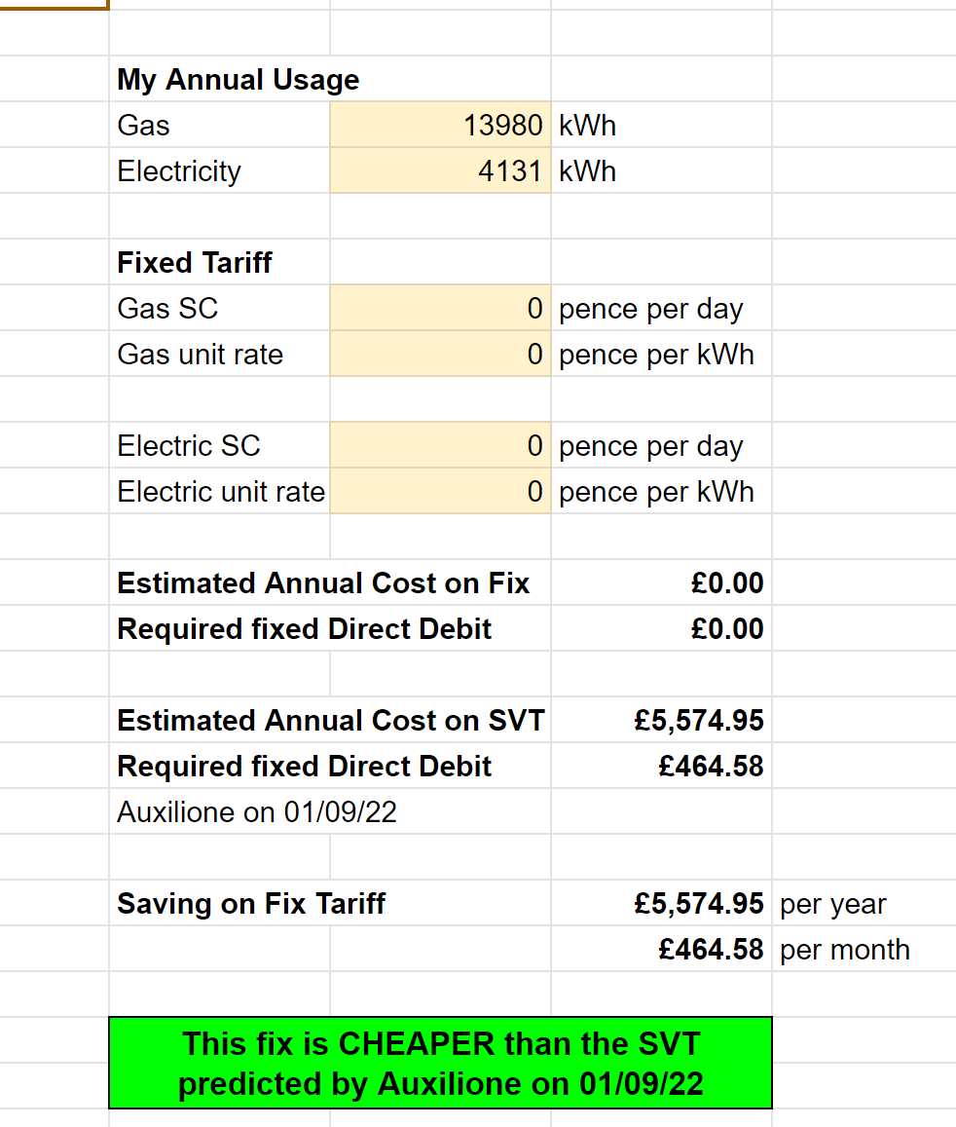Click the Gas annual usage value cell

tap(440, 126)
